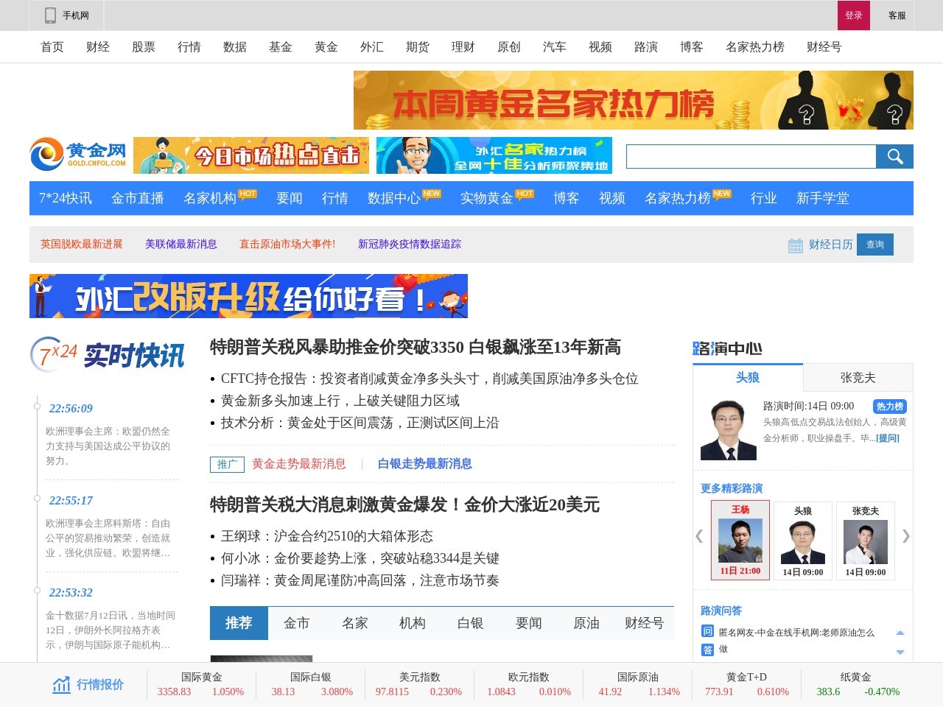The width and height of the screenshot is (943, 707).
Task: Show next roadshow with right arrow
Action: 906,535
